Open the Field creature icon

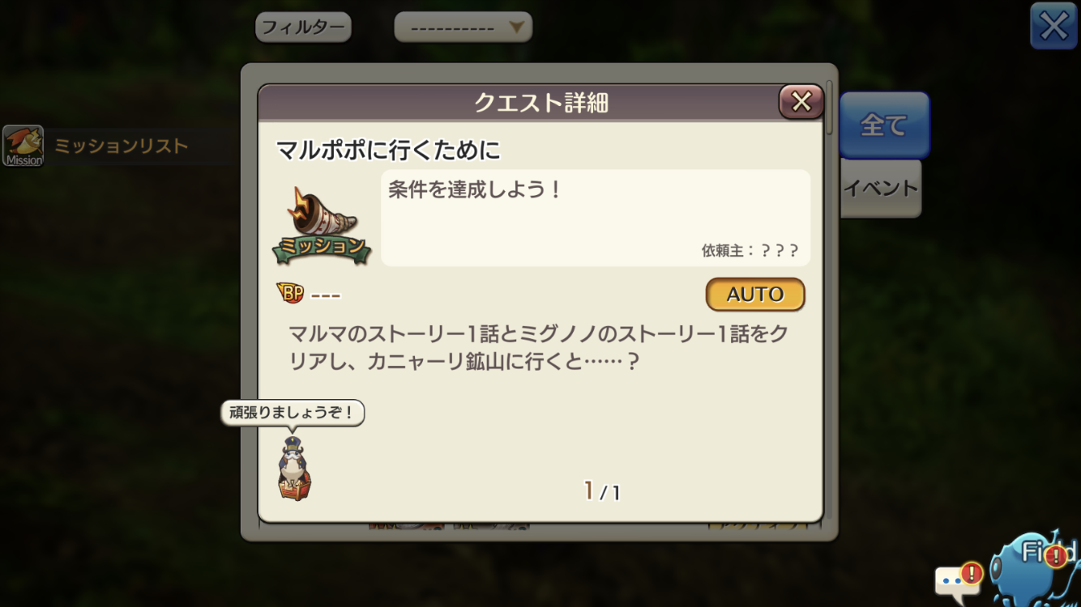(x=1035, y=568)
